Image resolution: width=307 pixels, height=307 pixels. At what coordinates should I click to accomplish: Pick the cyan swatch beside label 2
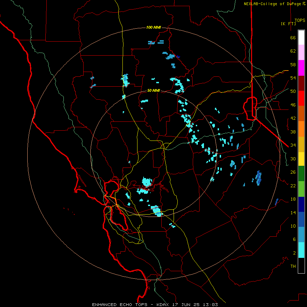301,250
